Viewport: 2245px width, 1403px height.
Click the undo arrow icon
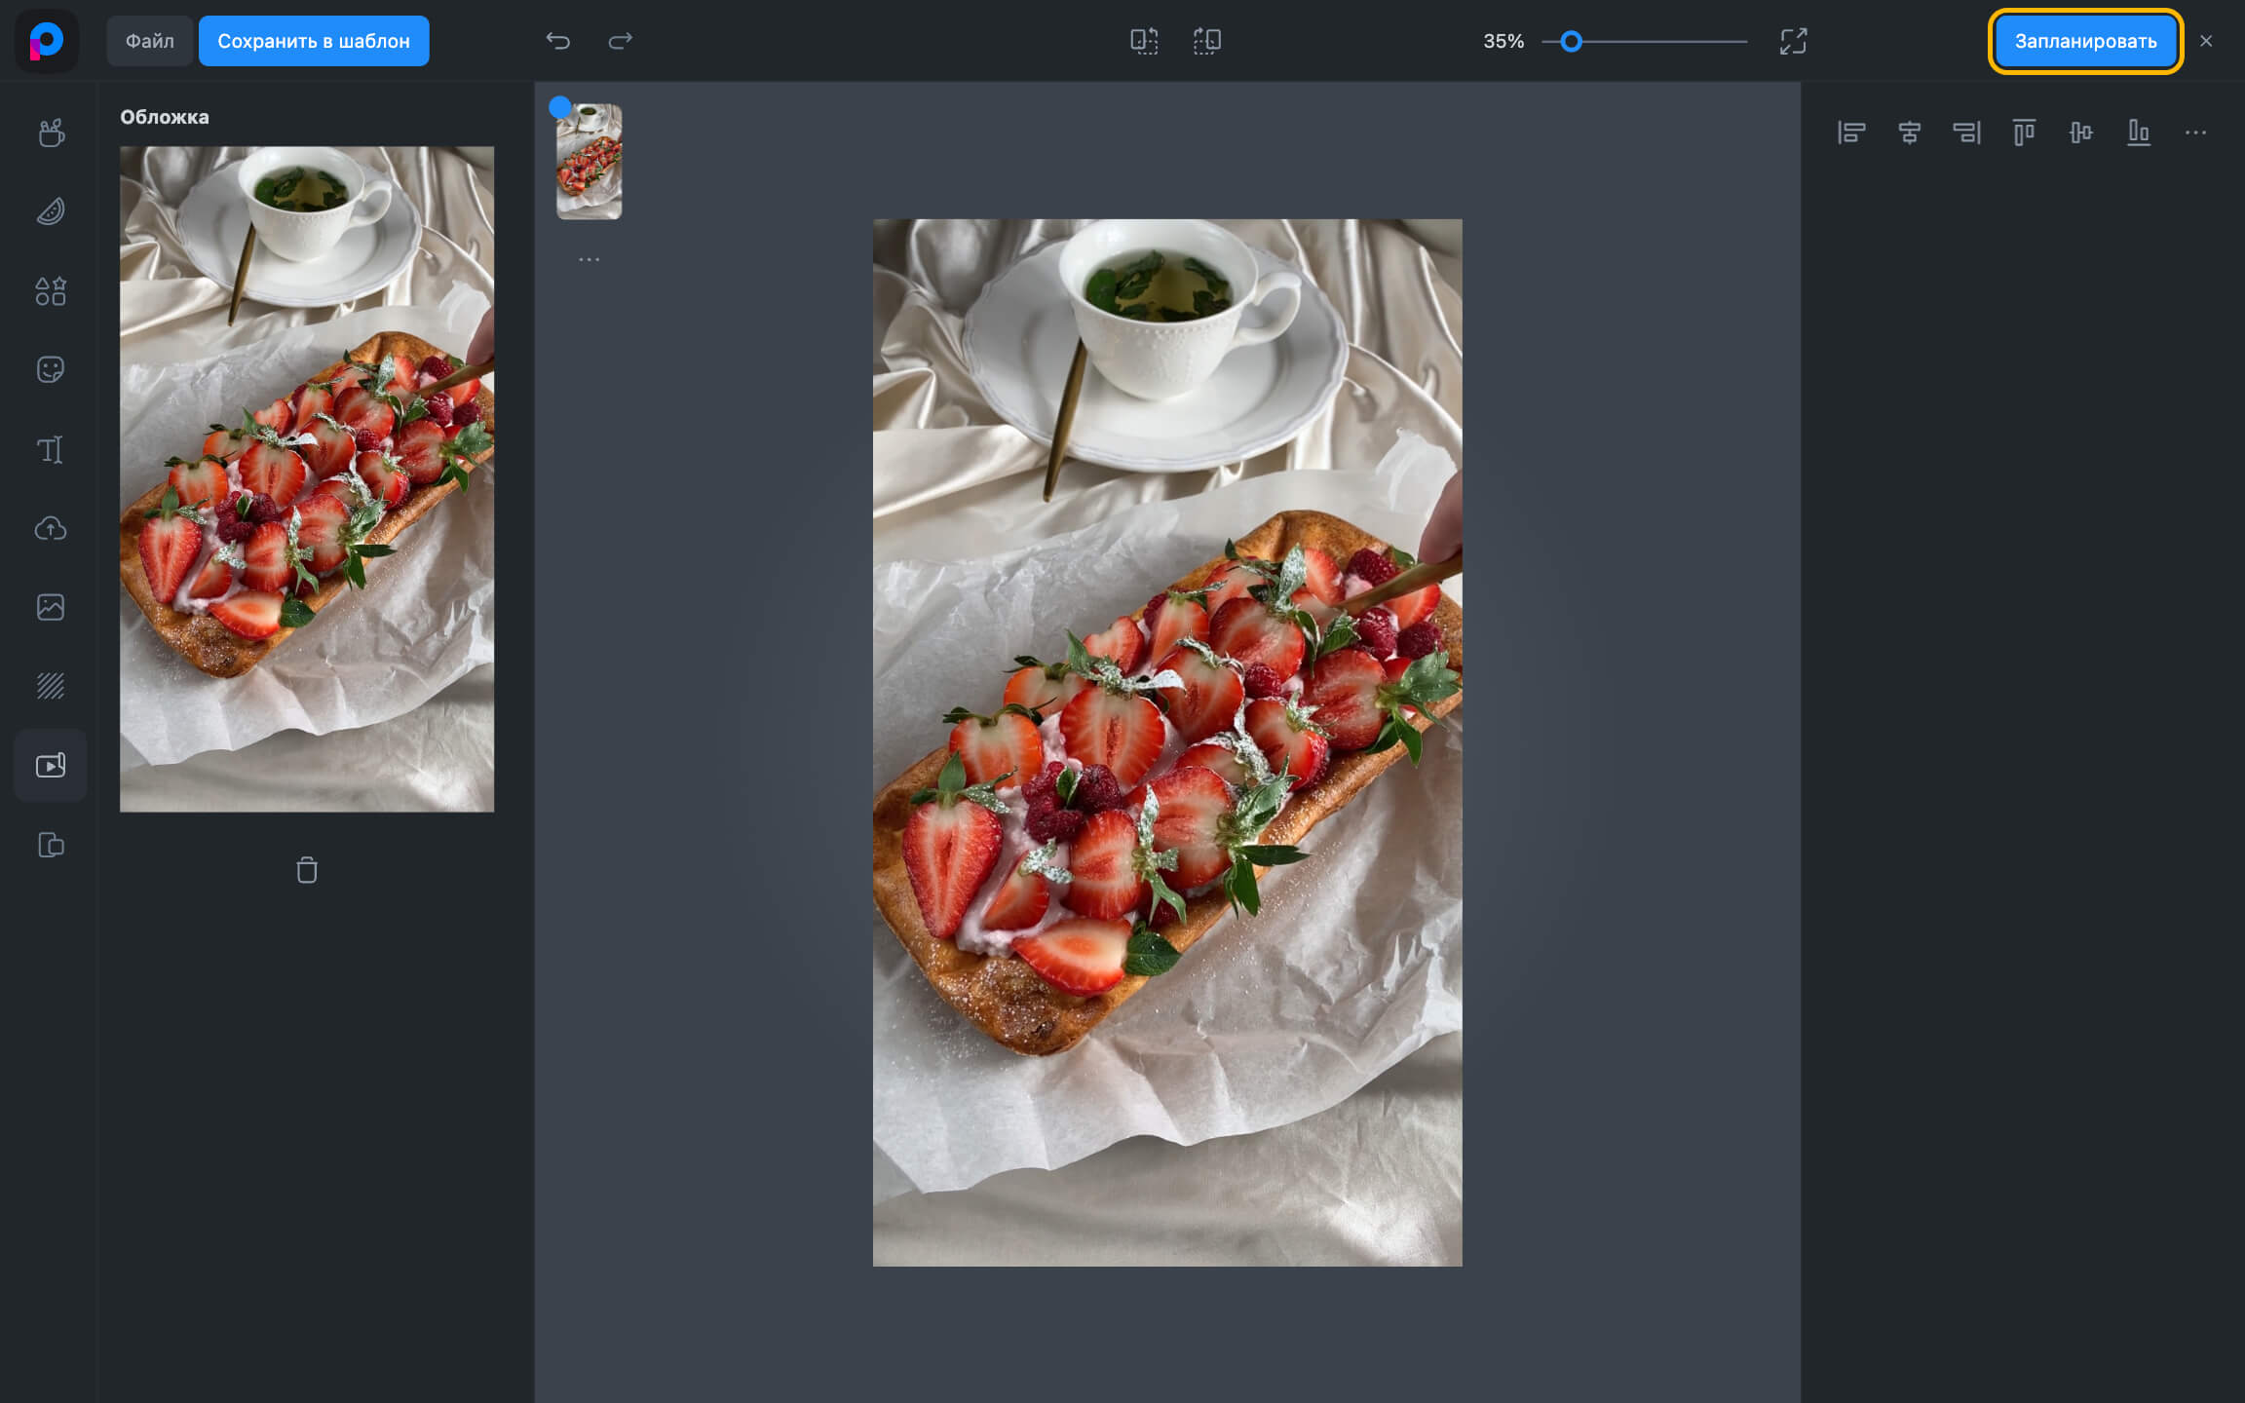click(x=557, y=41)
